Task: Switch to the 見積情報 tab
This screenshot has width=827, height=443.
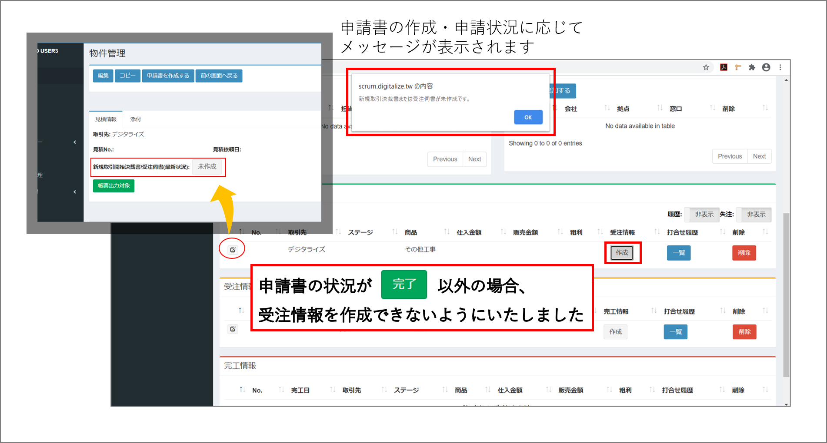Action: 106,119
